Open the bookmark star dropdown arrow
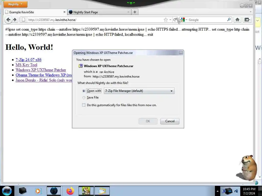The width and height of the screenshot is (262, 196). click(170, 20)
